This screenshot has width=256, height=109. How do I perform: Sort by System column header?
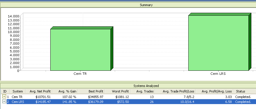pyautogui.click(x=18, y=91)
